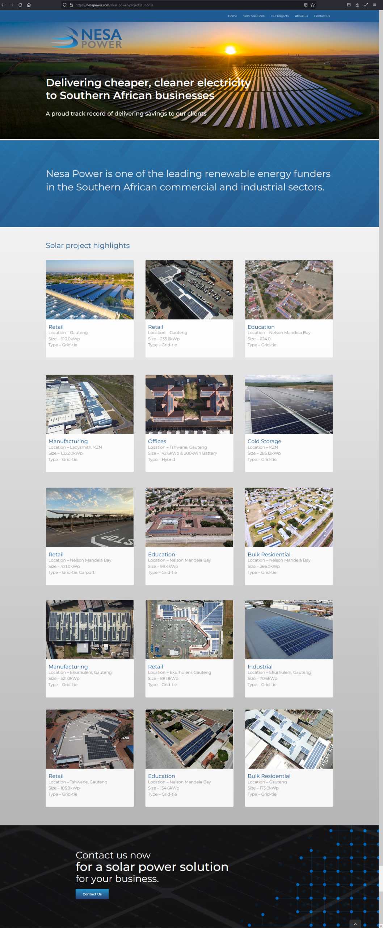Click the Manufacturing title on Ladysmith card
Image resolution: width=383 pixels, height=928 pixels.
point(68,441)
